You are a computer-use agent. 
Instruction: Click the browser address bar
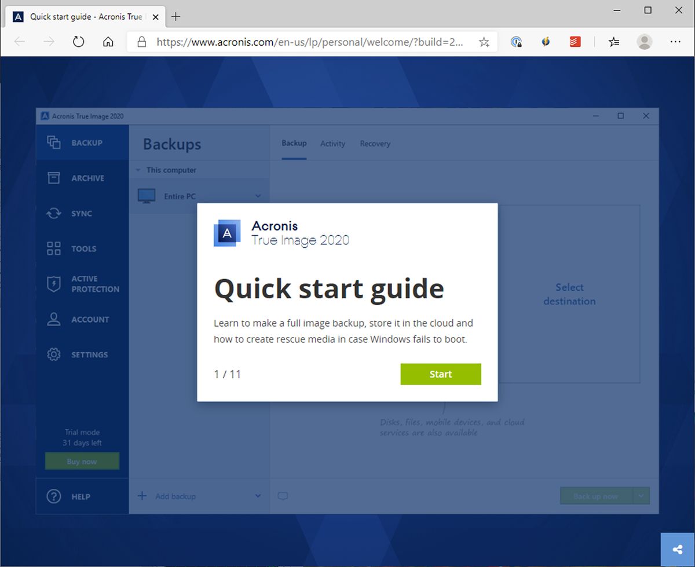313,41
